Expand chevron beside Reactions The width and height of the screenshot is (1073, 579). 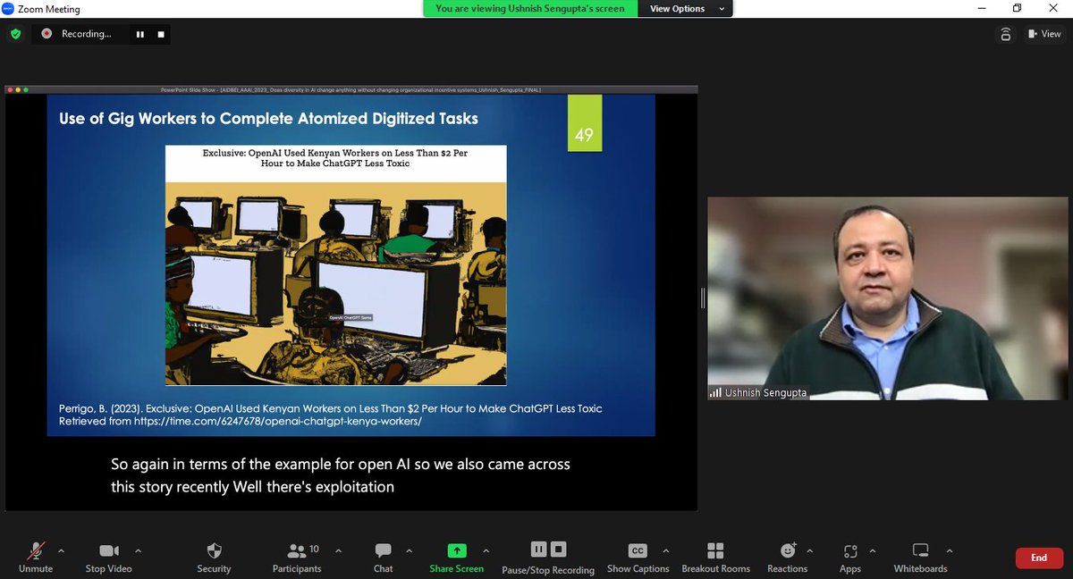point(809,550)
